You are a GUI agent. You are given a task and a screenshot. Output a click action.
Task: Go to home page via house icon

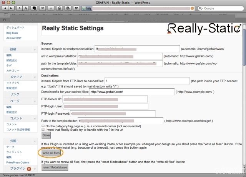coord(60,8)
